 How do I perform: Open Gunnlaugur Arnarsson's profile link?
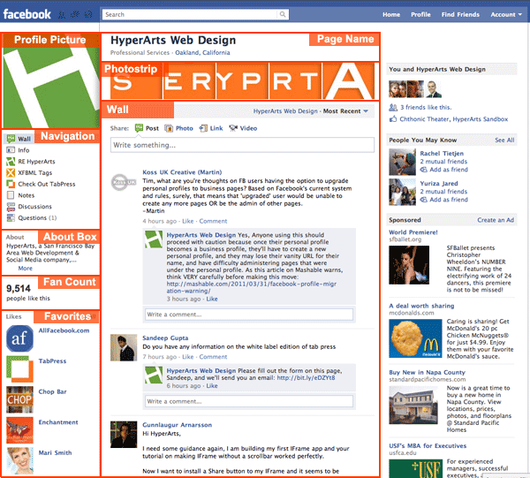point(178,425)
